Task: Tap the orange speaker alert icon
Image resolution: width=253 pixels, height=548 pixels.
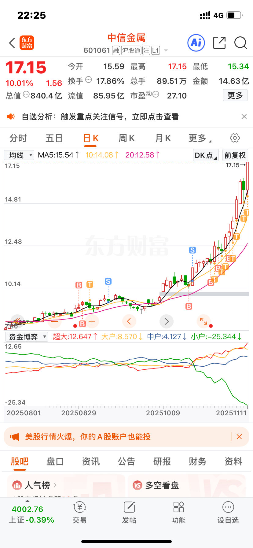Action: [x=11, y=117]
